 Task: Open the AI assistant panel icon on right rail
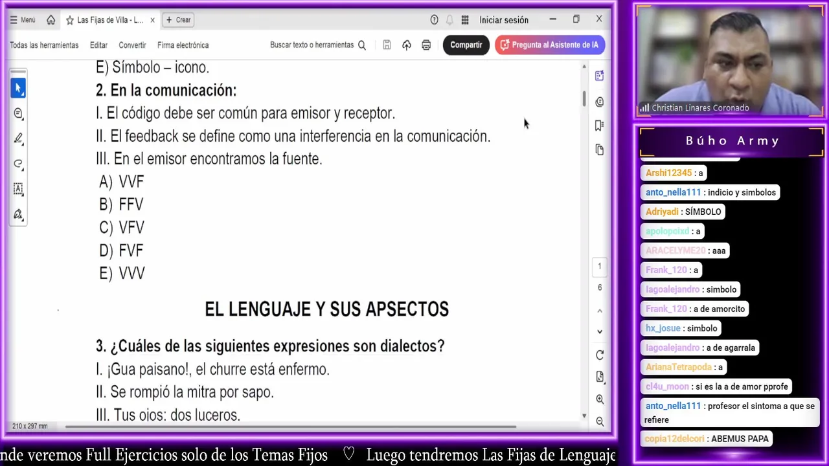point(599,76)
